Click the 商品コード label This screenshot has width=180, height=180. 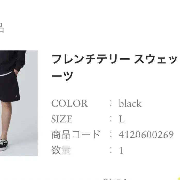coord(76,135)
